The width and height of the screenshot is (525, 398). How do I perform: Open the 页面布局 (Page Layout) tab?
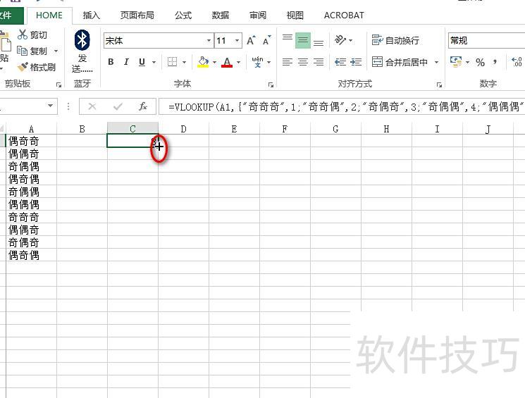tap(137, 15)
